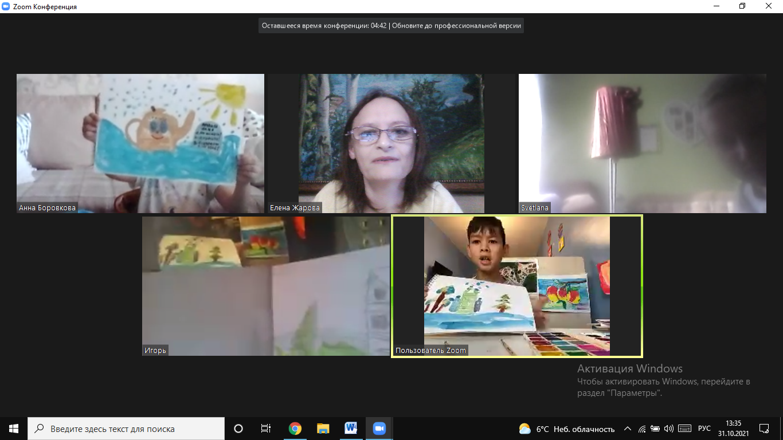Viewport: 783px width, 440px height.
Task: Open the weather widget showing 6°C
Action: click(x=566, y=429)
